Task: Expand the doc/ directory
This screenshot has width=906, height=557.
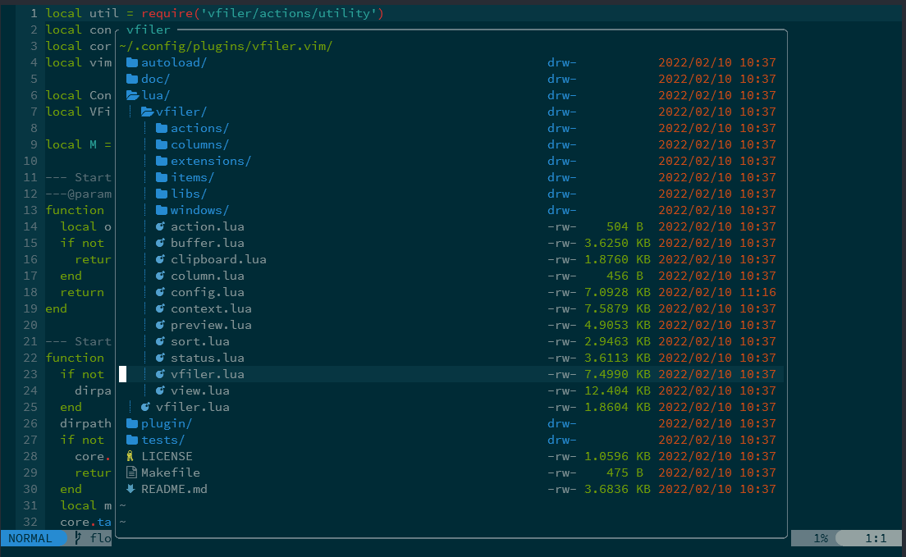Action: click(x=155, y=79)
